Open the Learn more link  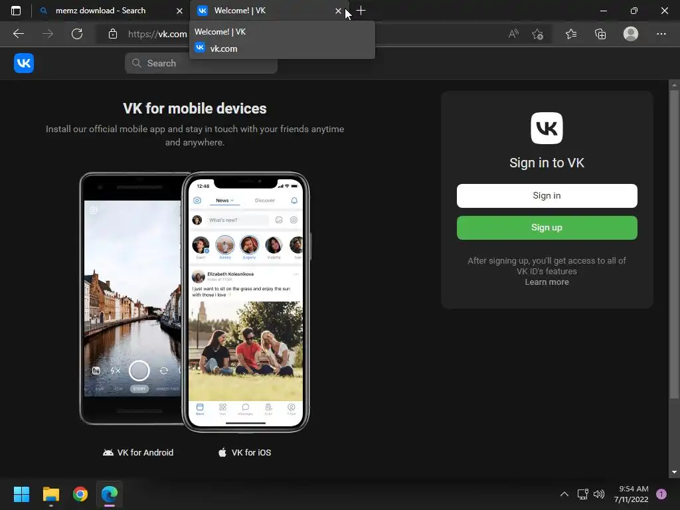[x=547, y=282]
